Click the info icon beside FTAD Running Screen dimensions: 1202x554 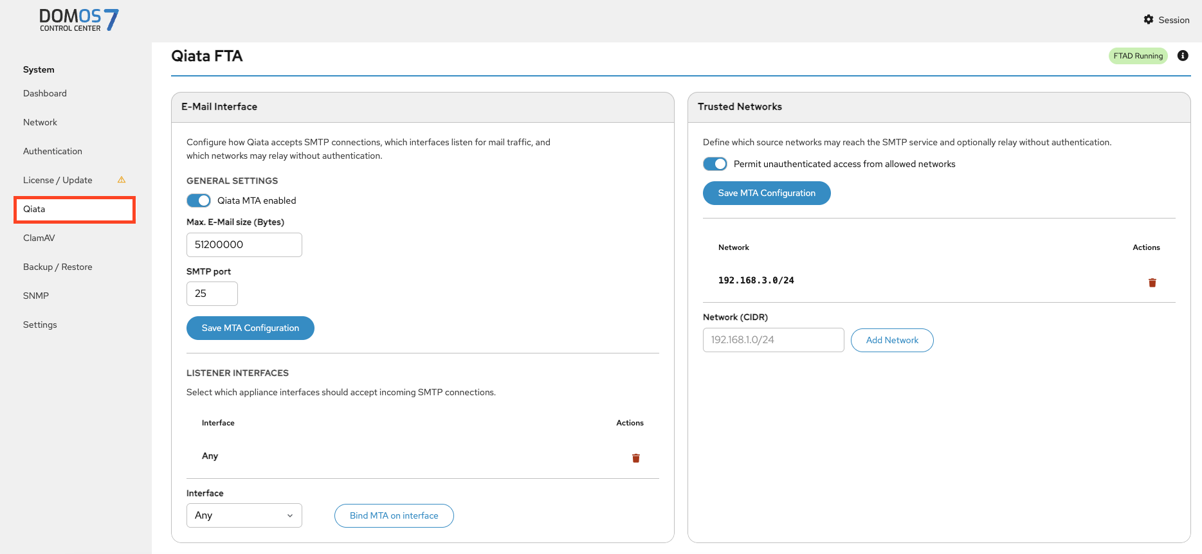coord(1183,56)
